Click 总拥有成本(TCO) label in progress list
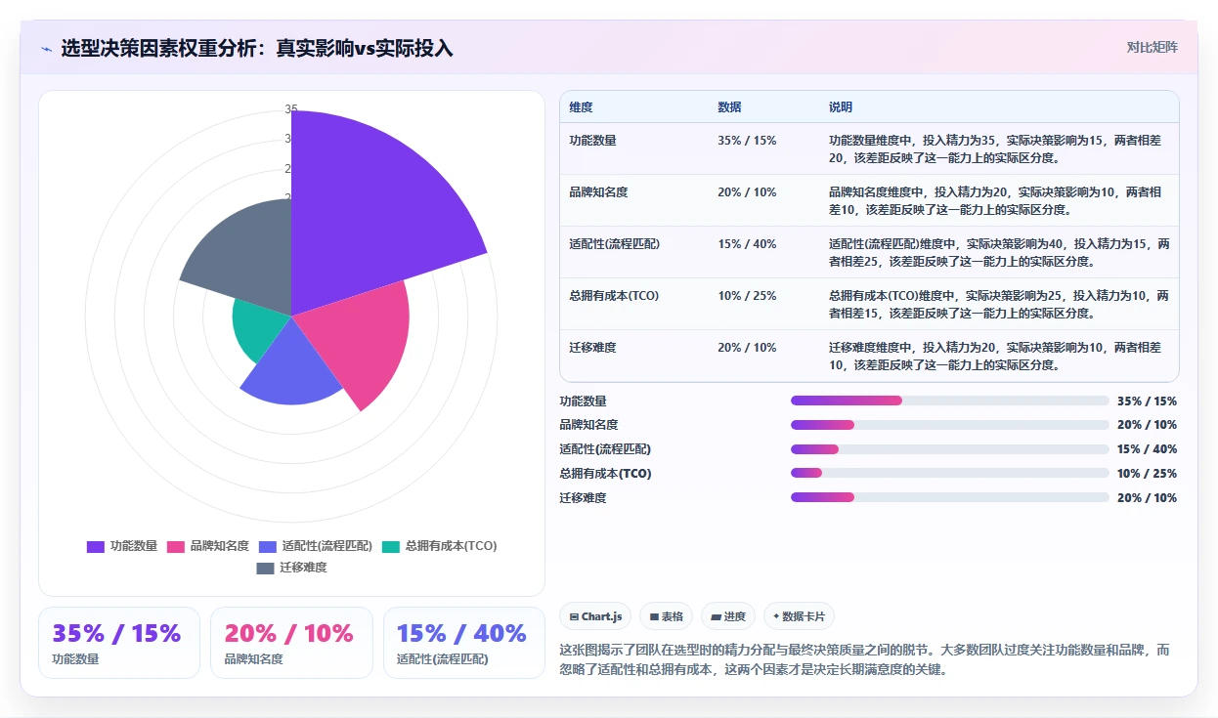 tap(605, 474)
